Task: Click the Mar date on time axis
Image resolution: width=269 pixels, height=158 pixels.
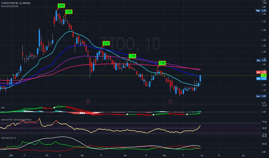Action: tap(82, 155)
